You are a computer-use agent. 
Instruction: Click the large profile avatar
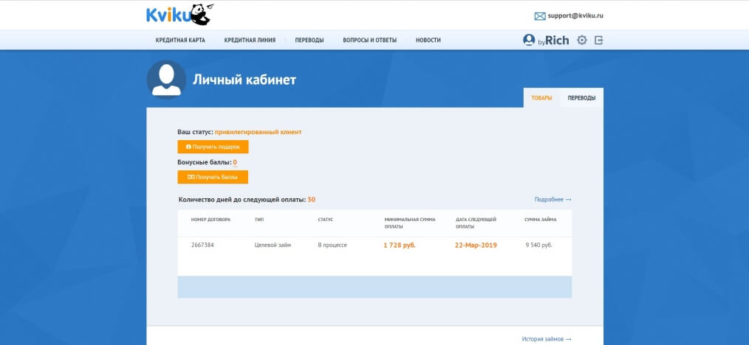click(x=166, y=80)
